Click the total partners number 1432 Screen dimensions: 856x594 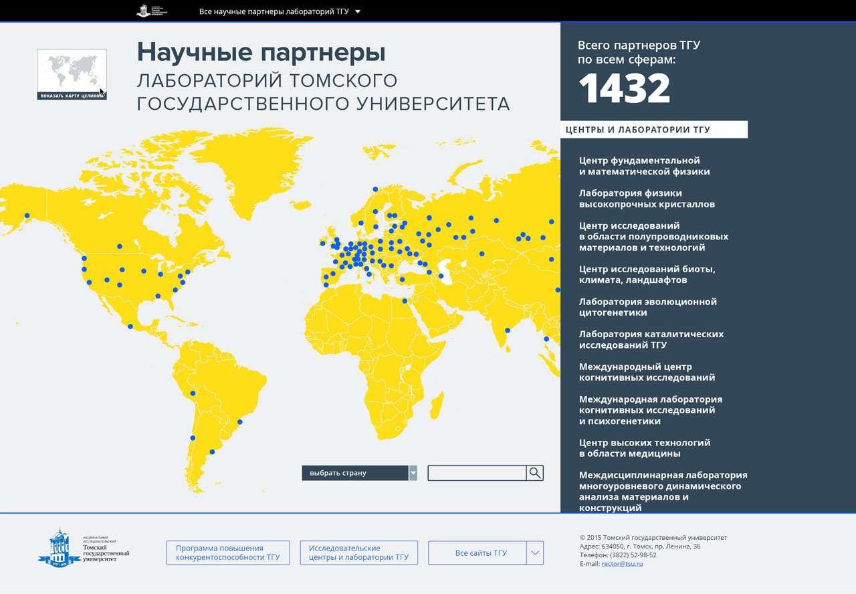click(624, 88)
